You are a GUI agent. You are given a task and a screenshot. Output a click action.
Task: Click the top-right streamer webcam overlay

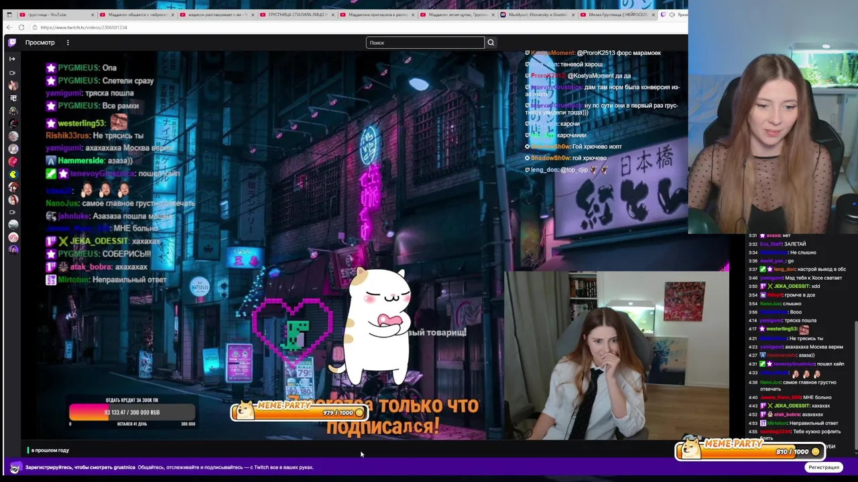(773, 117)
